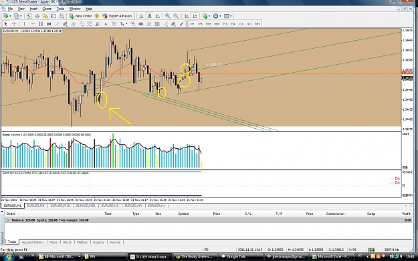Expand the arrows tool dropdown

(x=126, y=24)
